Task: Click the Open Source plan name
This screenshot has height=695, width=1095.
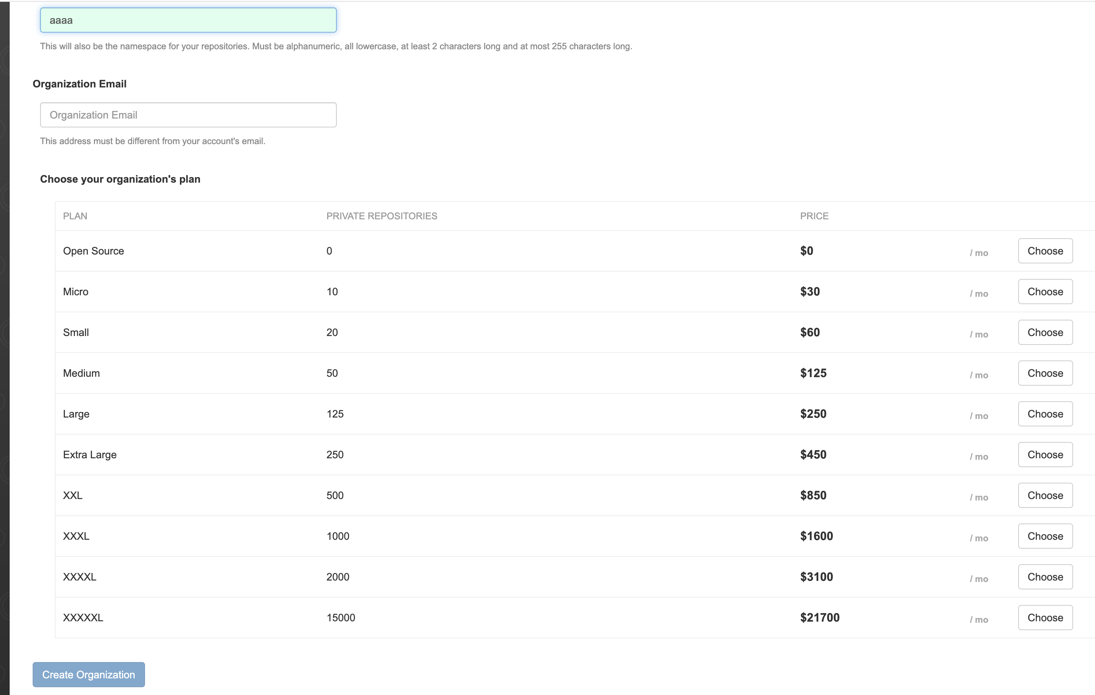Action: pos(94,251)
